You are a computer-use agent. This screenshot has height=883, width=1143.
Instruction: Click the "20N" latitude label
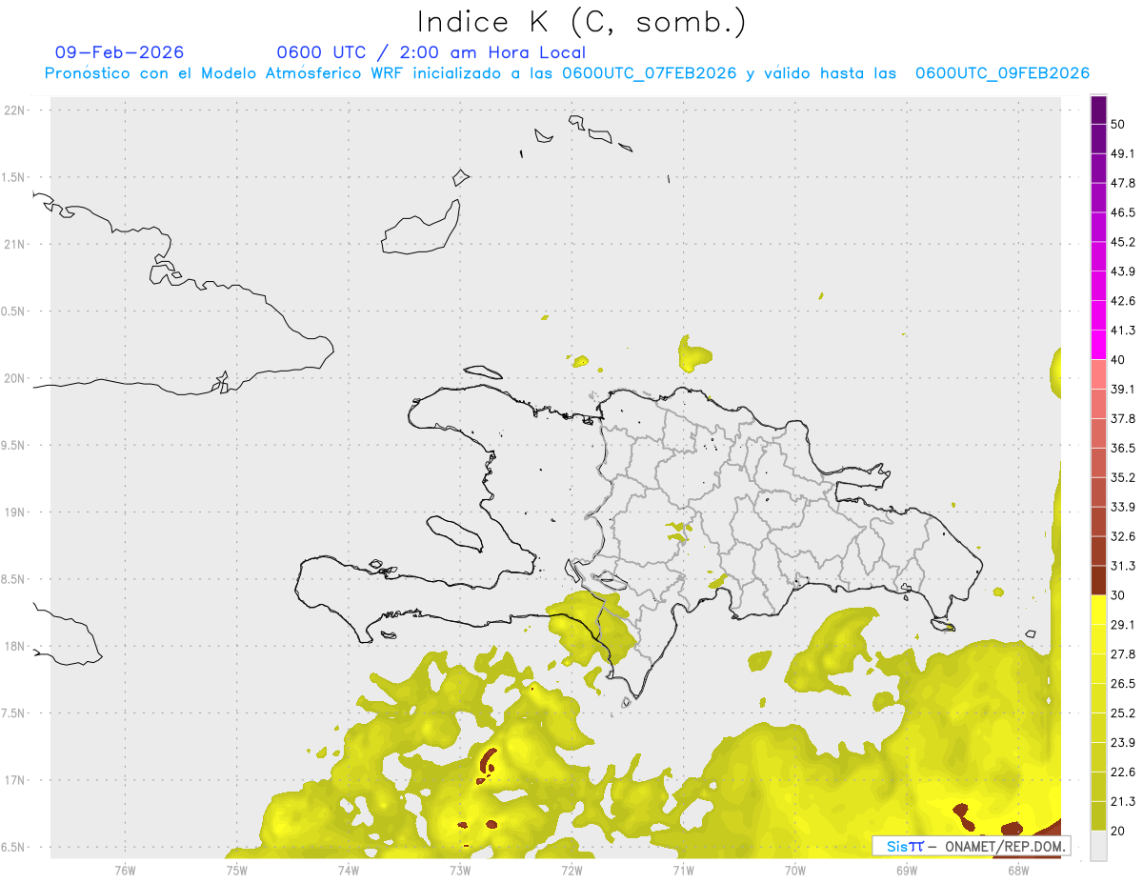(x=14, y=378)
